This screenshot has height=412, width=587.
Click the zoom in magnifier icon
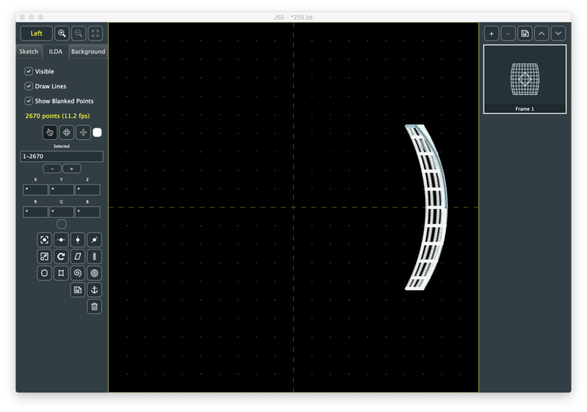[x=62, y=33]
